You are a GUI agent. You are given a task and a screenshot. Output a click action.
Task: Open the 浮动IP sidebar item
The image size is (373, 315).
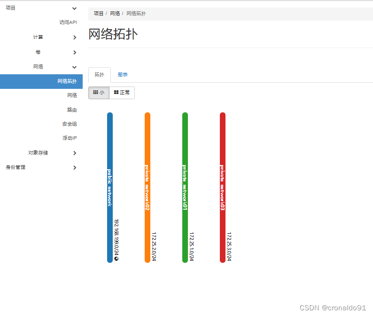click(x=70, y=138)
